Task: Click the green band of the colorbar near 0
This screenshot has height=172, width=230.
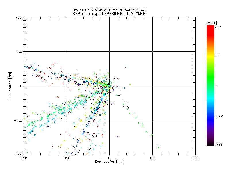Action: (x=210, y=86)
